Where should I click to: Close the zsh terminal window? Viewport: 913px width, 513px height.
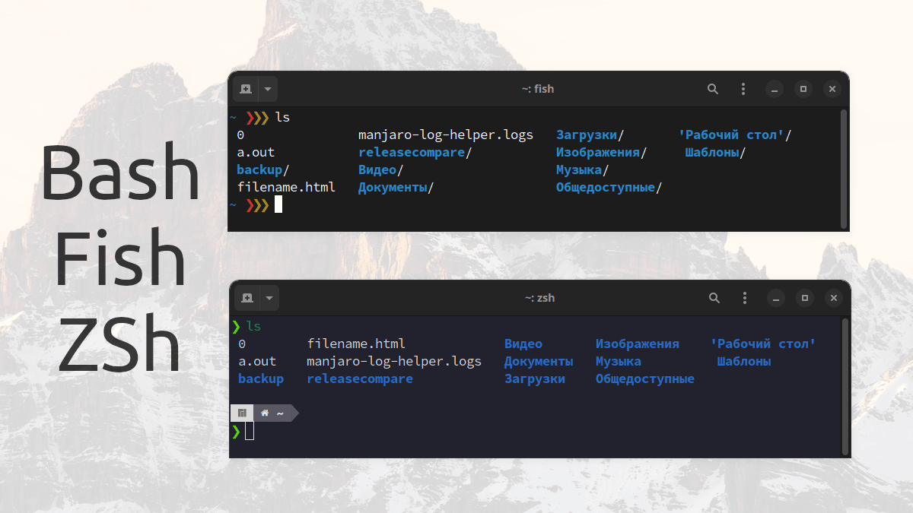point(834,298)
